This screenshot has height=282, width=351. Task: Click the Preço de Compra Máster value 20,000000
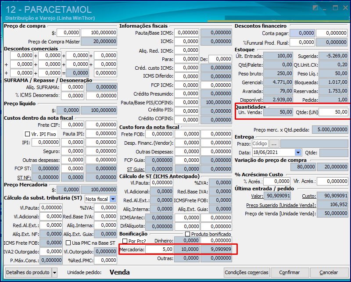pos(99,41)
